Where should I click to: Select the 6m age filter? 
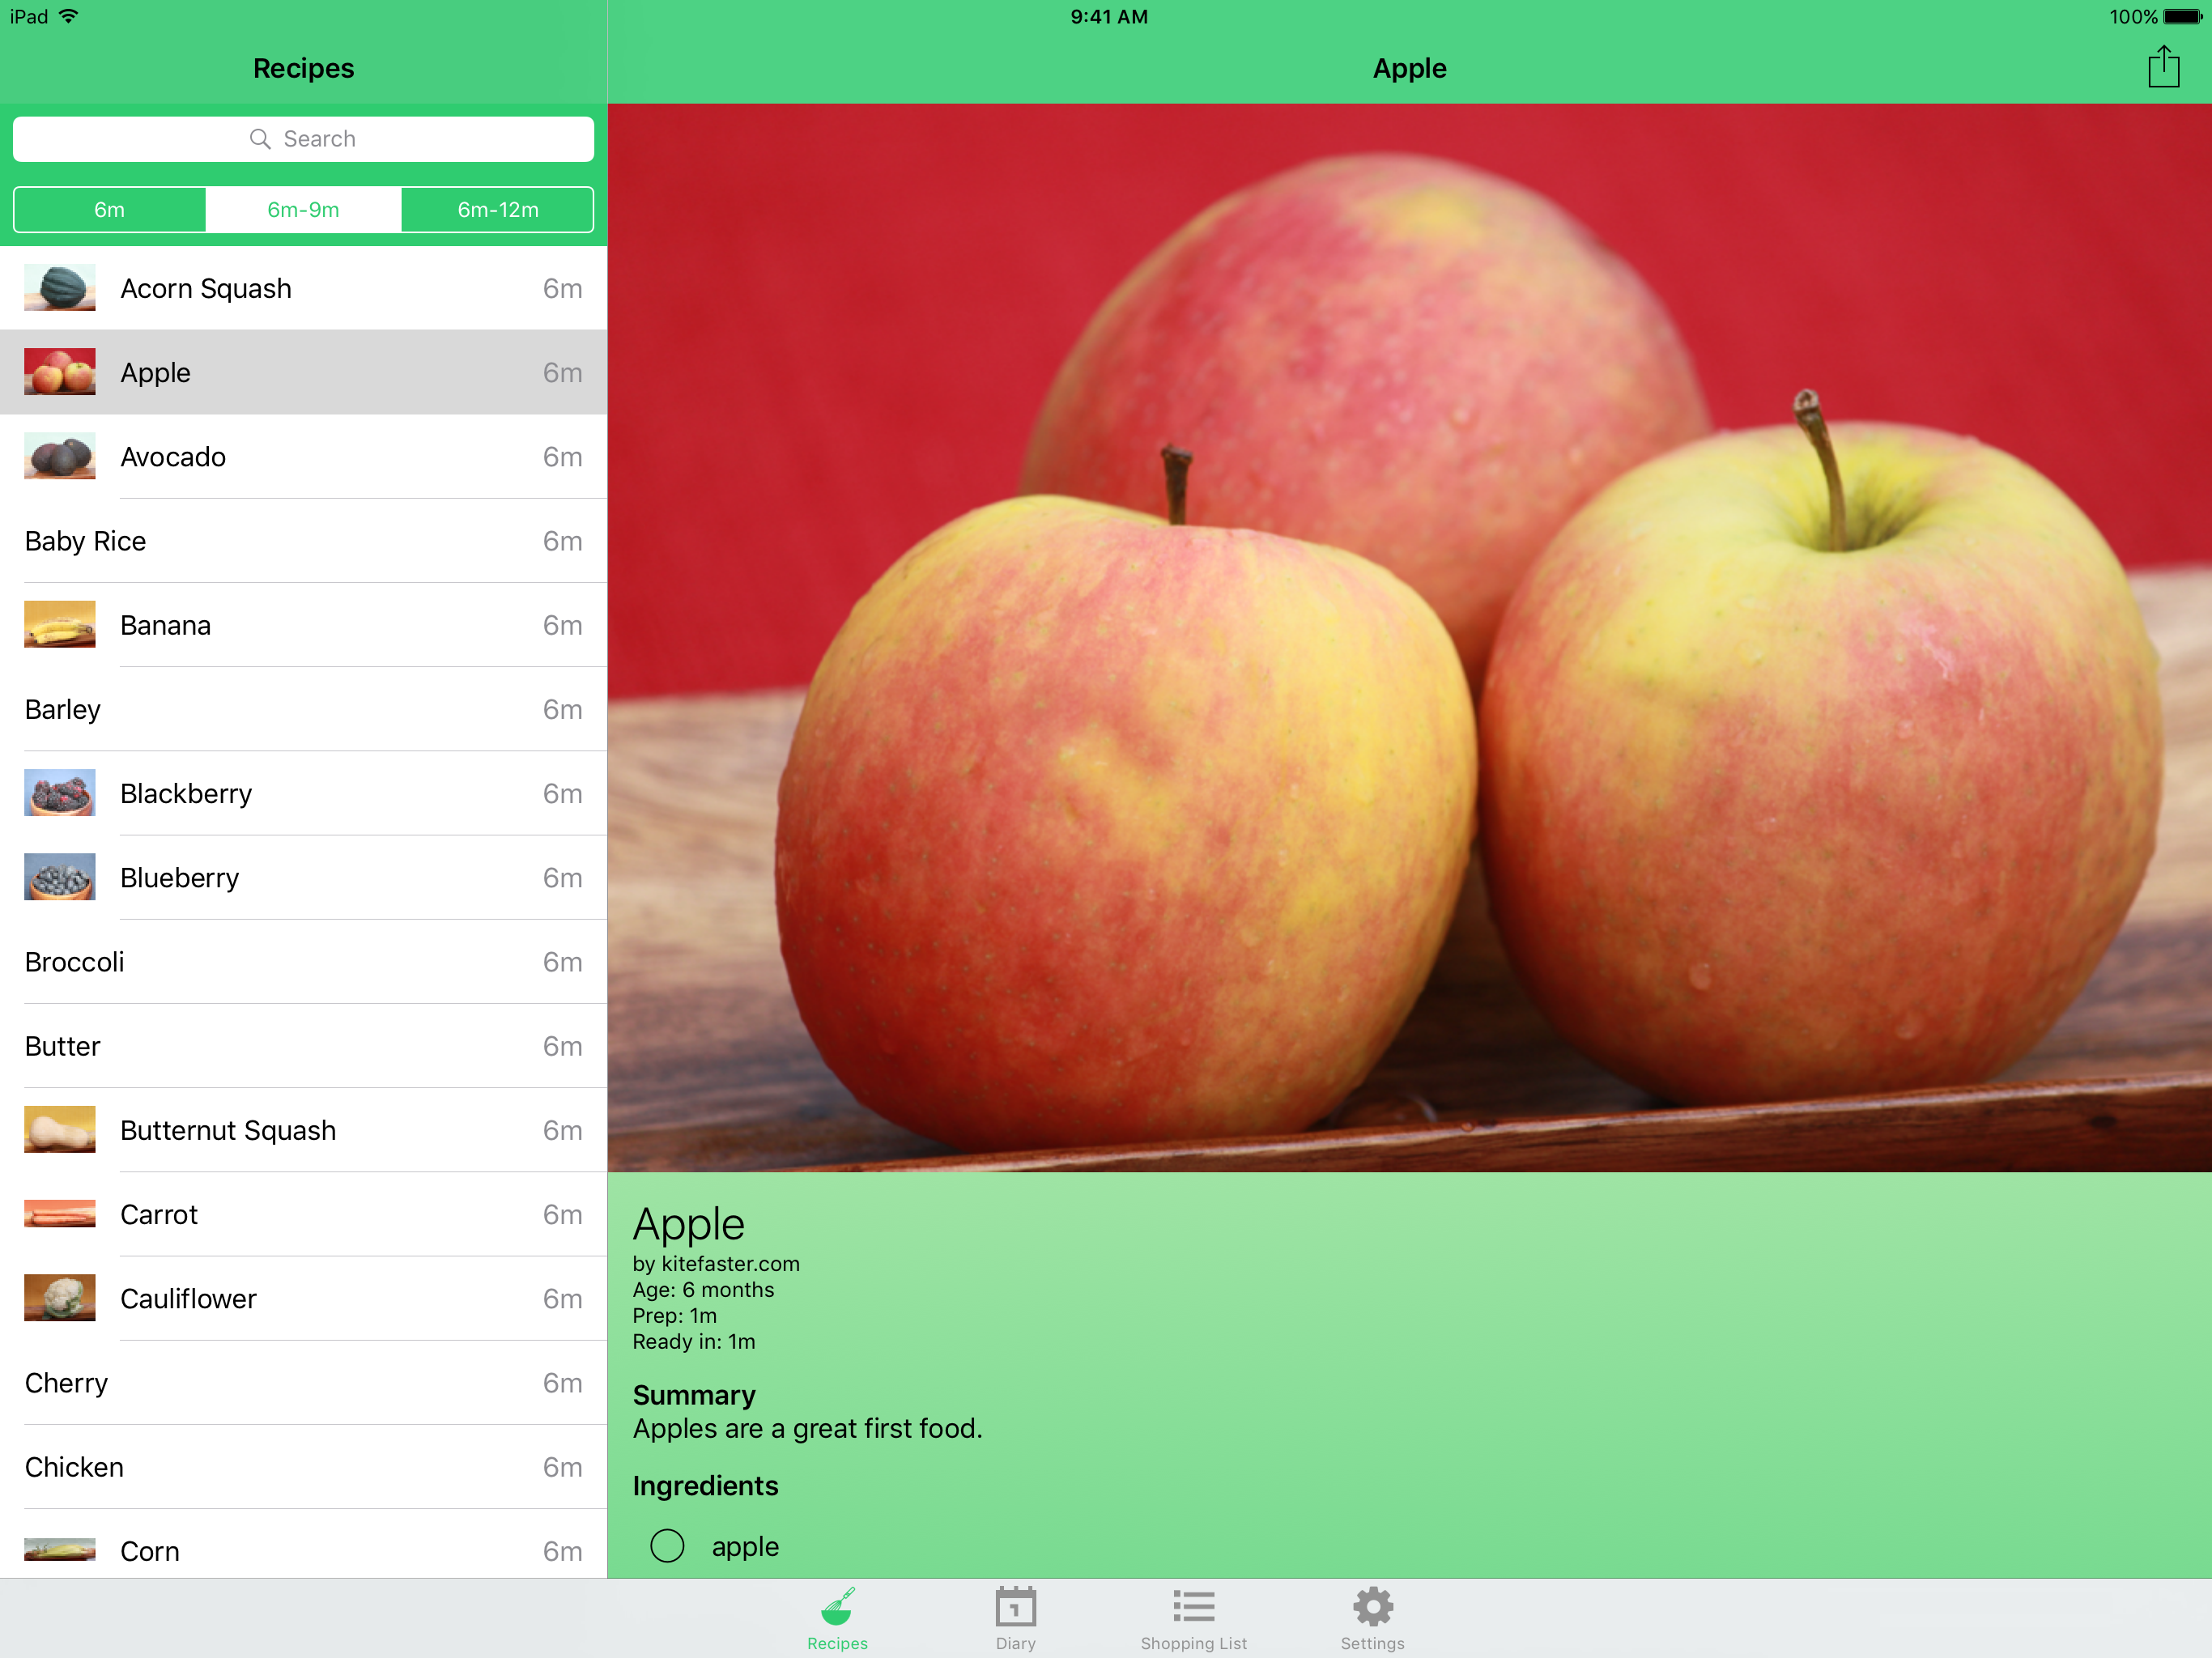tap(110, 210)
